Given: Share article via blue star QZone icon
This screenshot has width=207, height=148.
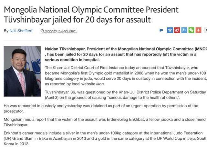Looking at the screenshot, I should click(170, 30).
